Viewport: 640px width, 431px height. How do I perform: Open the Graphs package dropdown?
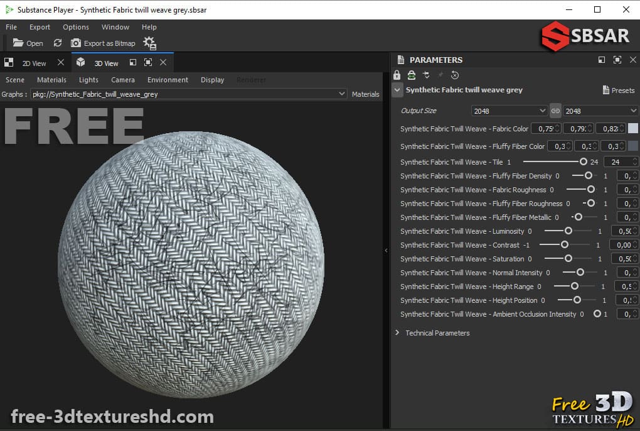tap(189, 94)
